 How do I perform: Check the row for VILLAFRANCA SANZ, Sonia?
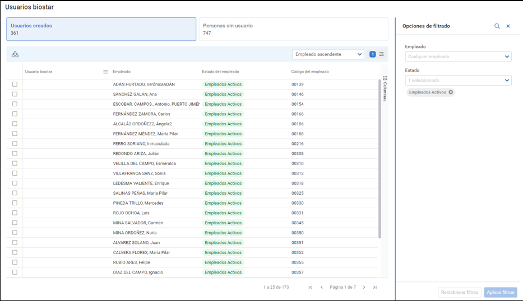coord(15,173)
